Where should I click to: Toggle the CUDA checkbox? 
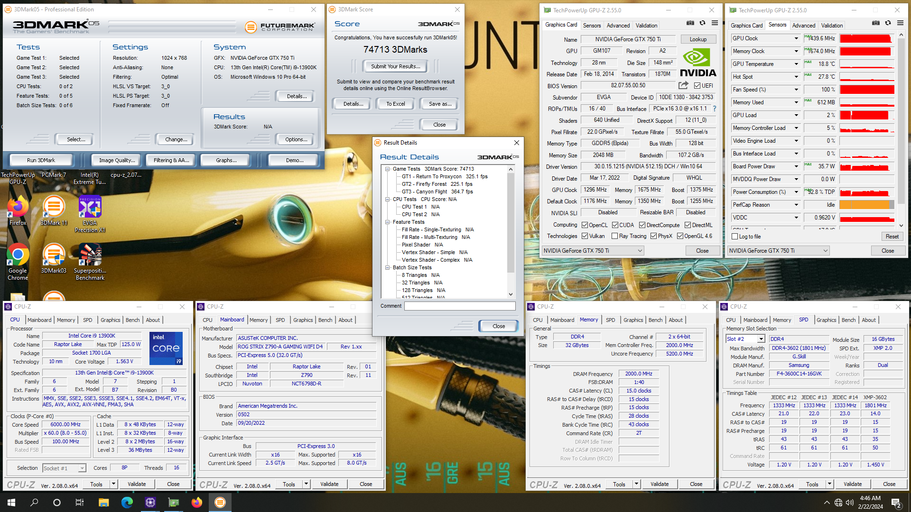click(x=615, y=225)
